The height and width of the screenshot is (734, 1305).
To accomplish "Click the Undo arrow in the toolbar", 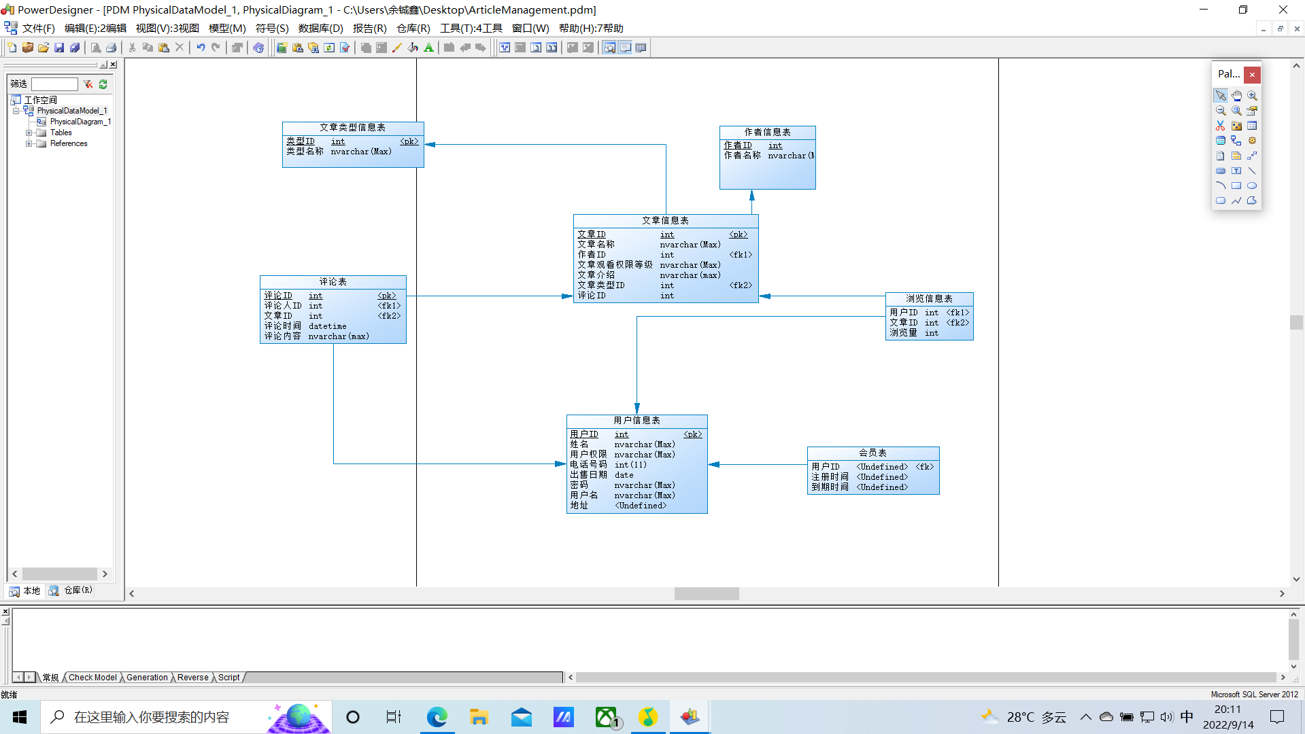I will coord(201,48).
